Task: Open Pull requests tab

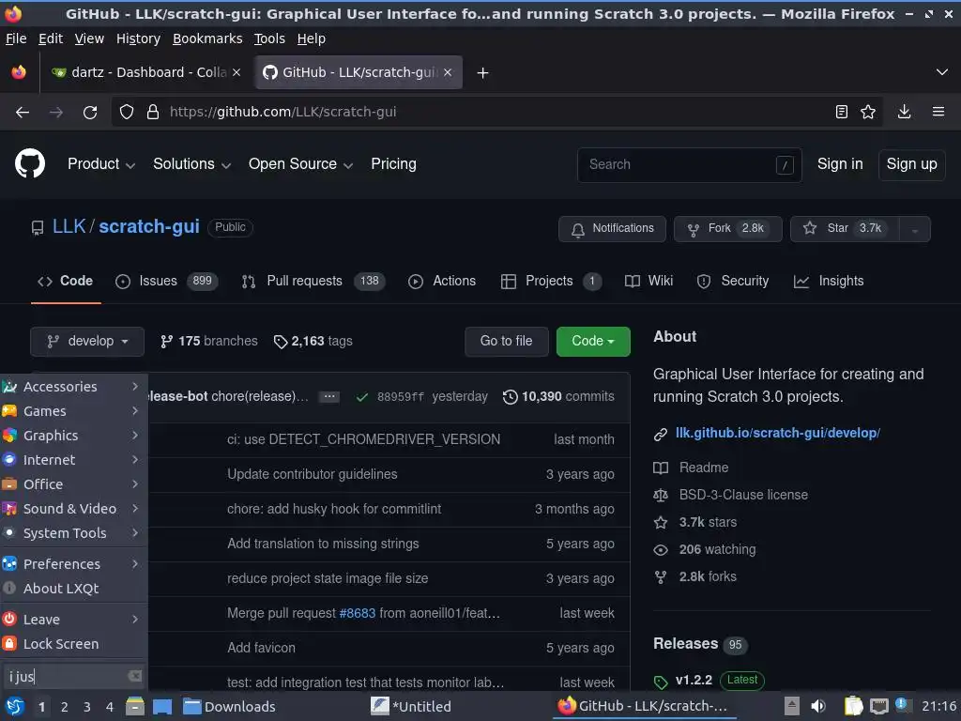Action: pos(313,282)
